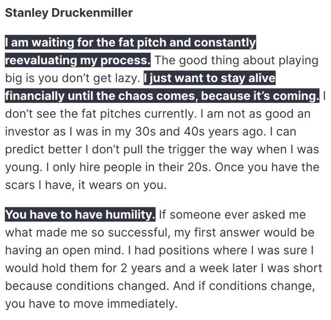Viewport: 331px width, 320px height.
Task: Click the Stanley Druckenmiller heading
Action: (x=69, y=13)
